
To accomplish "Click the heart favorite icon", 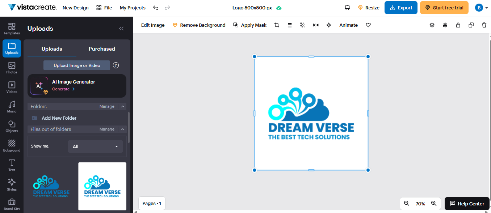I will click(x=368, y=25).
